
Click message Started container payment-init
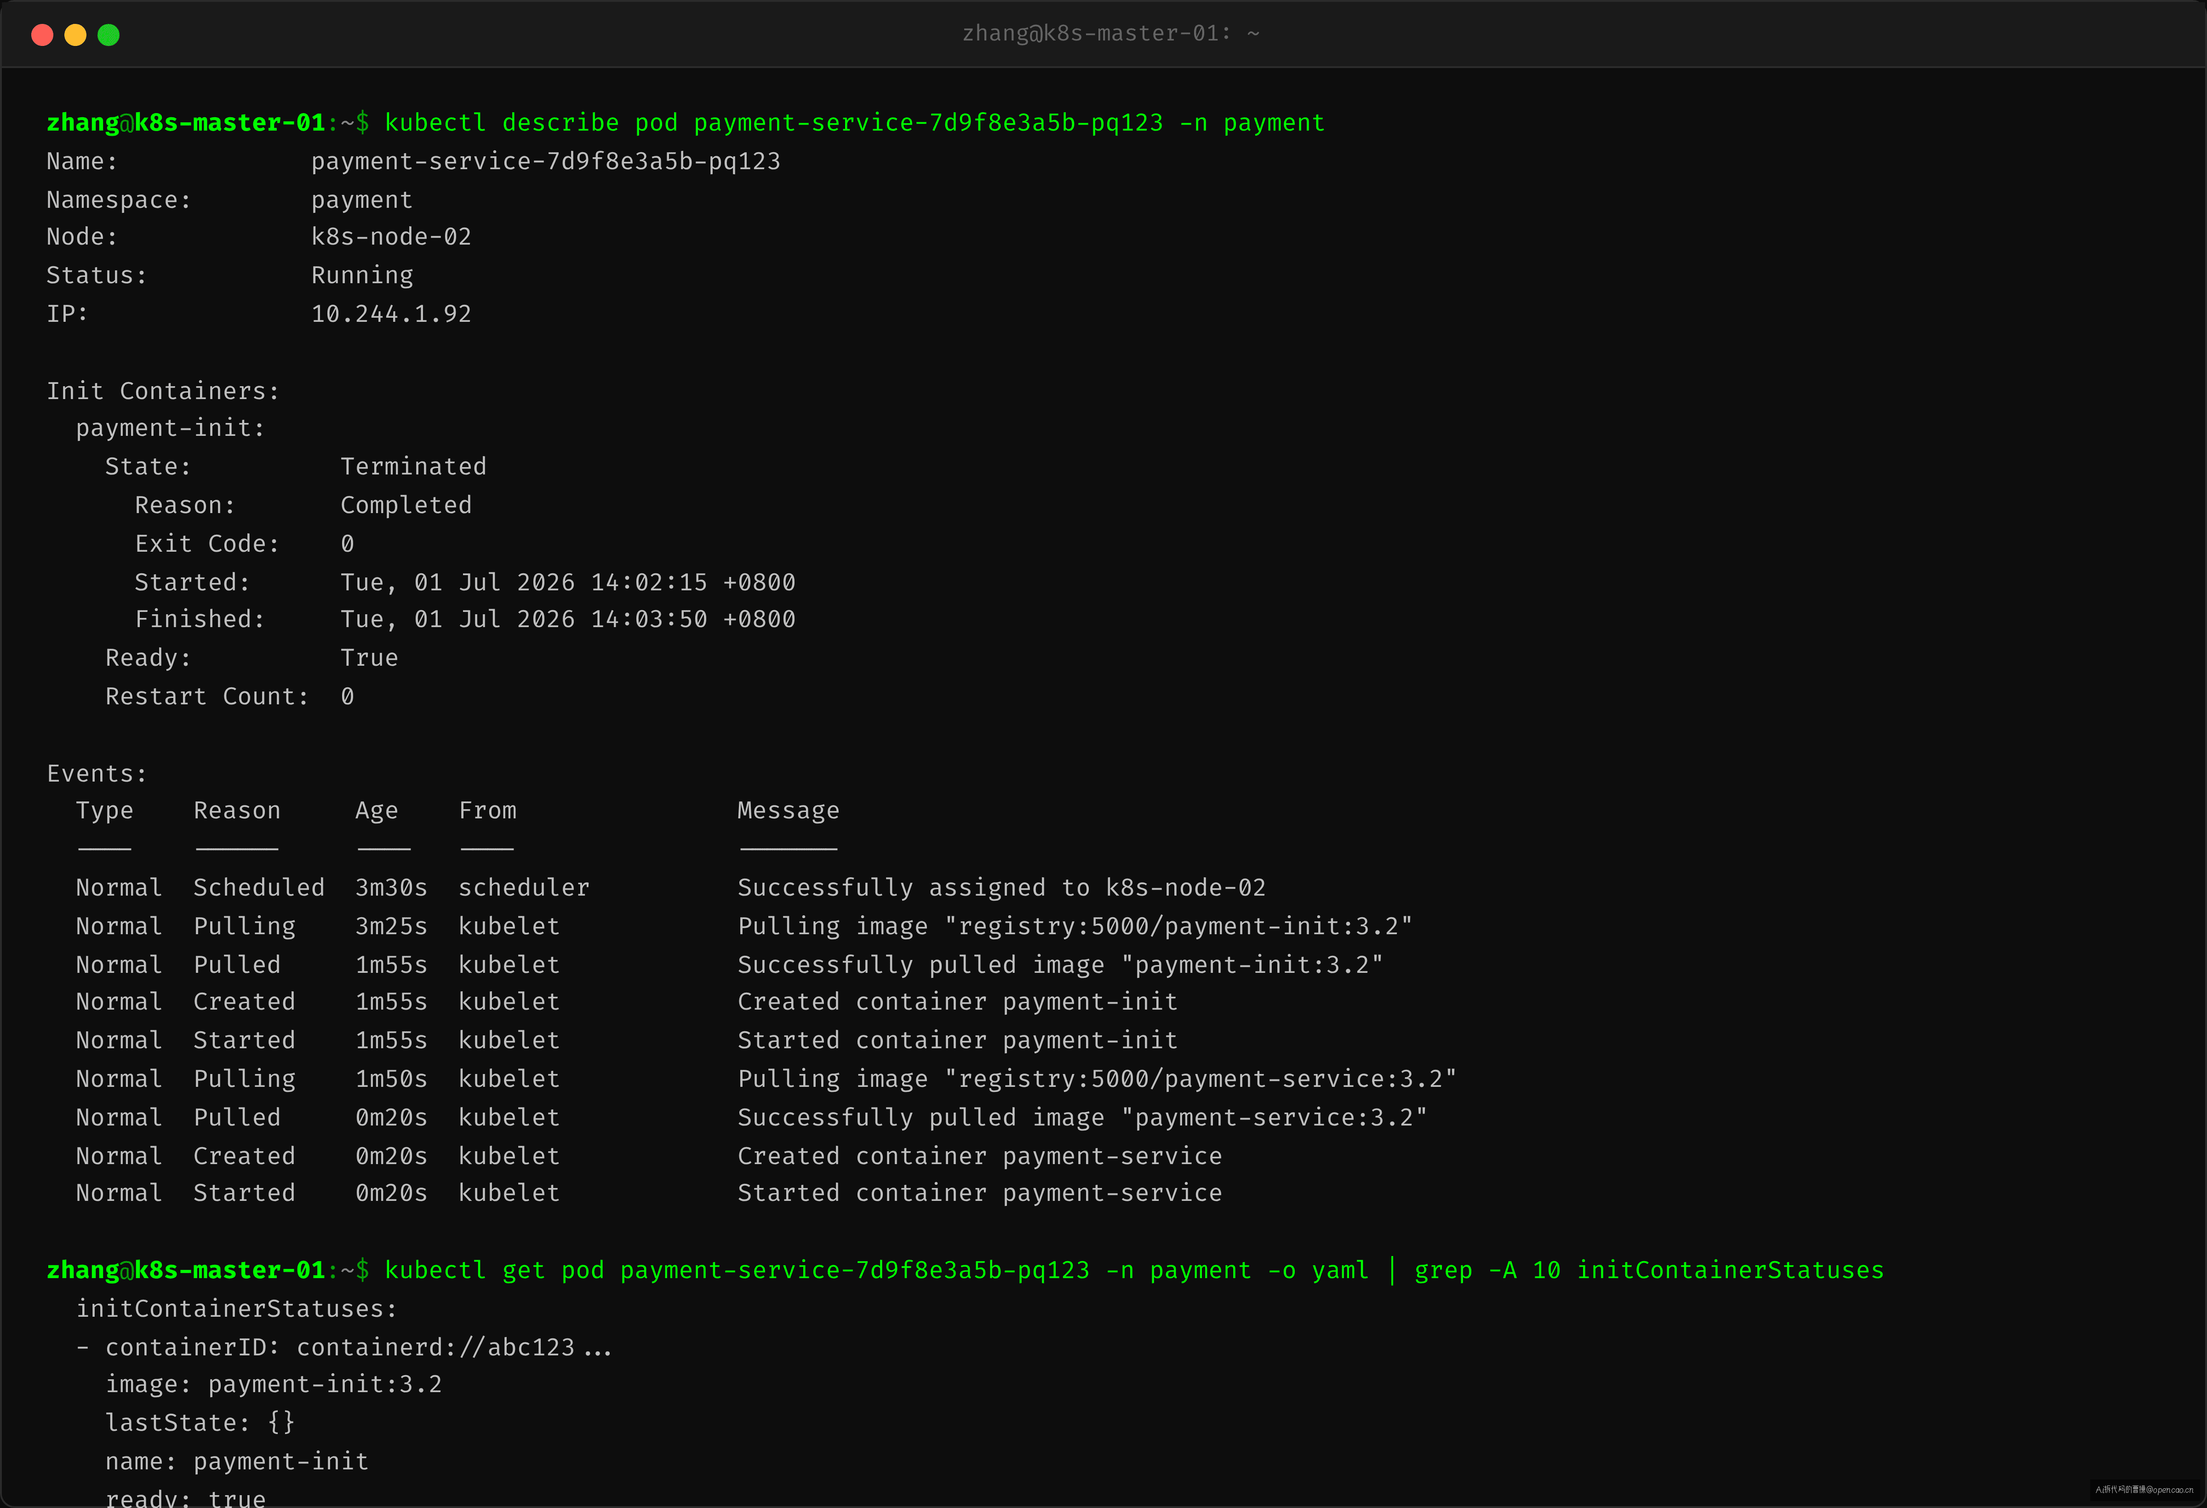(957, 1041)
